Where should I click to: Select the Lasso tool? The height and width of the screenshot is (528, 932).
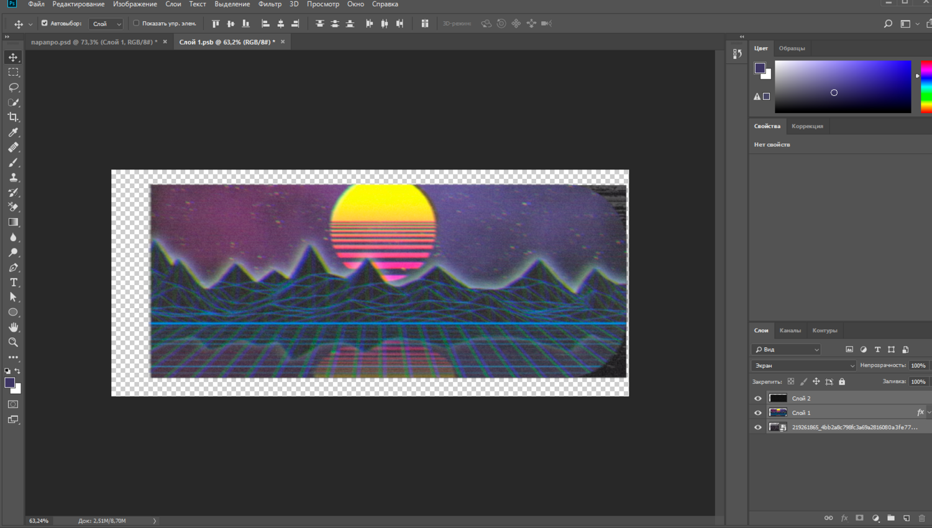[13, 87]
